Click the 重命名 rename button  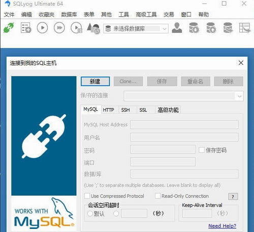196,82
